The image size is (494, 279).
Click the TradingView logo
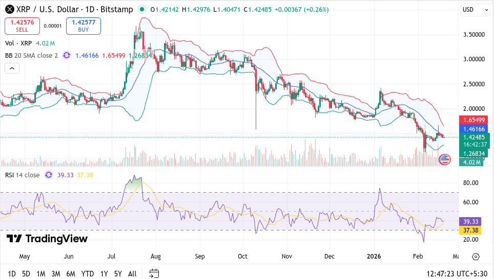[x=47, y=239]
